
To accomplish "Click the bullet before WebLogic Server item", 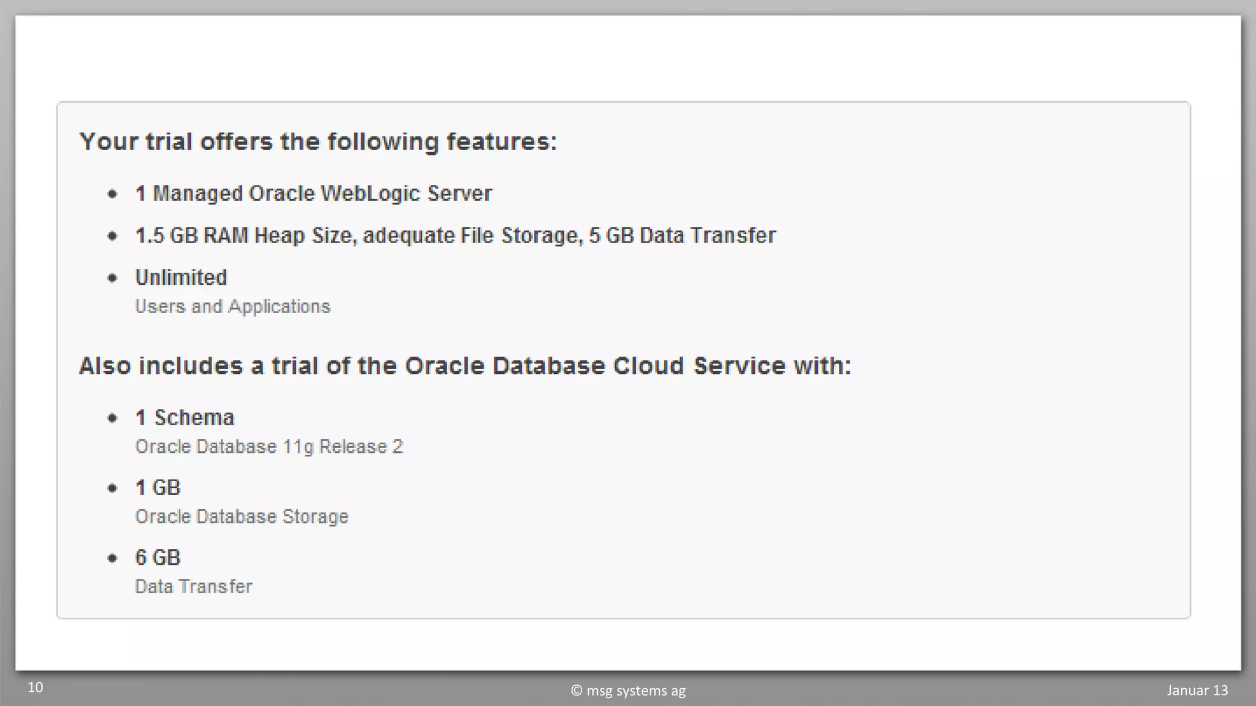I will point(112,194).
